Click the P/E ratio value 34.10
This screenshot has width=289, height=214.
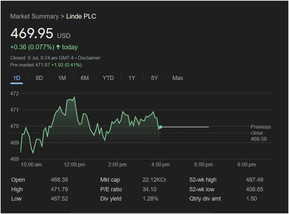149,189
